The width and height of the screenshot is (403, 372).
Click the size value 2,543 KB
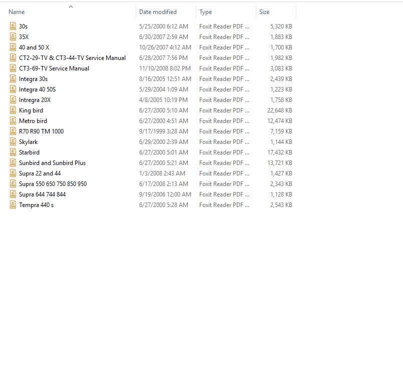(281, 205)
